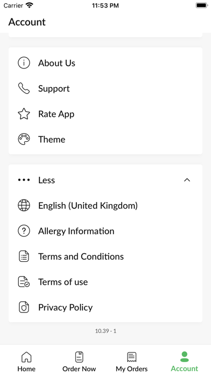Tap the app version number 10.39 - 1
Screen dimensions: 211x375
pos(105,331)
